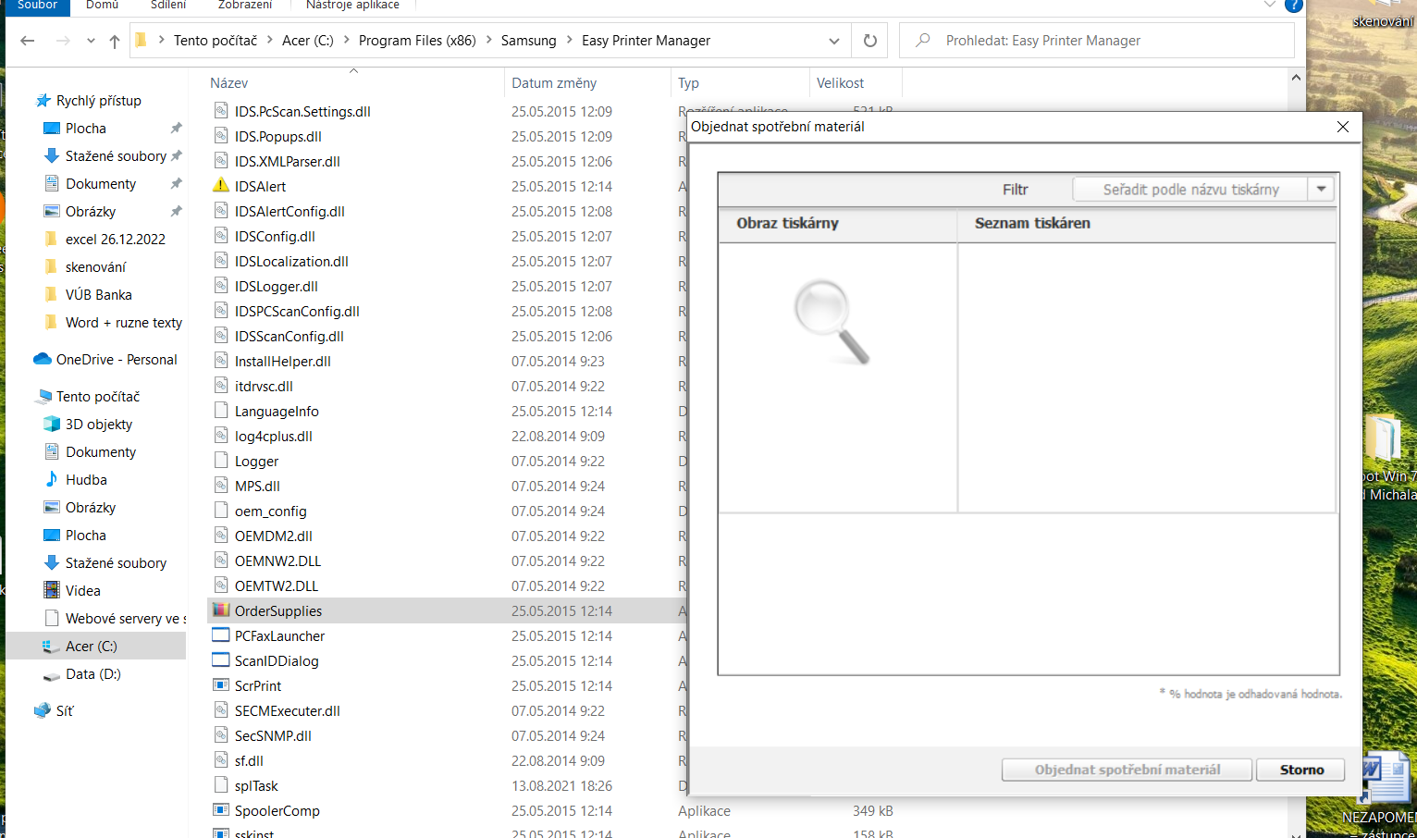Image resolution: width=1417 pixels, height=838 pixels.
Task: Expand breadcrumb chevron after Program Files (x86)
Action: tap(490, 40)
